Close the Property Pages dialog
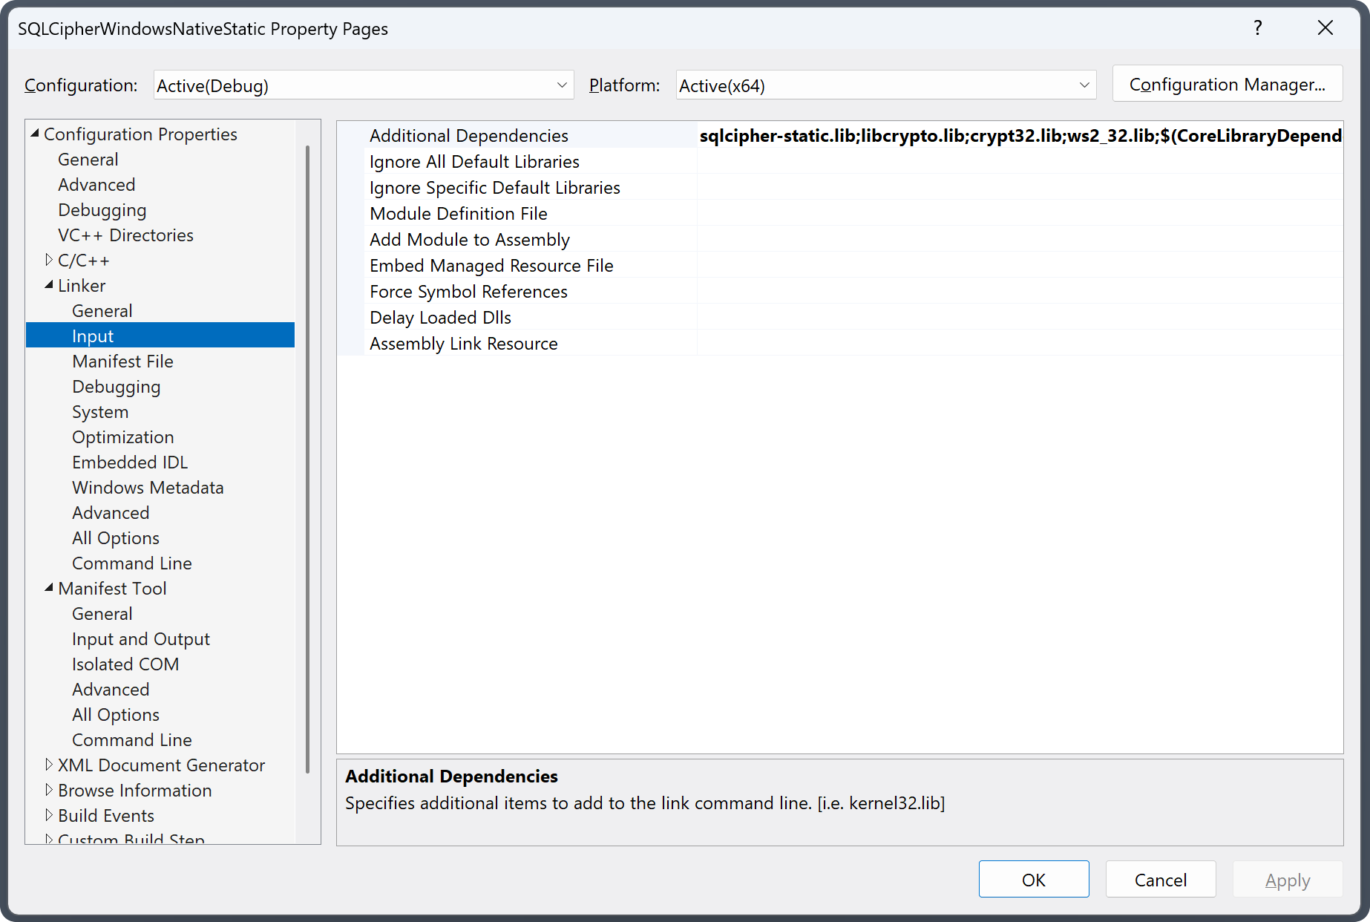Image resolution: width=1370 pixels, height=922 pixels. click(1325, 28)
